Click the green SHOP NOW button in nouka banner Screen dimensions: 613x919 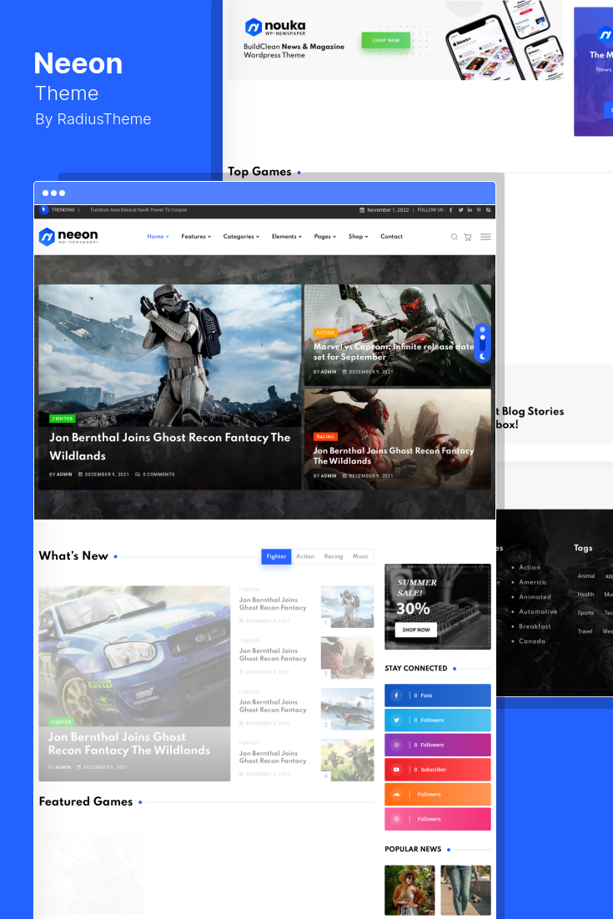point(385,40)
